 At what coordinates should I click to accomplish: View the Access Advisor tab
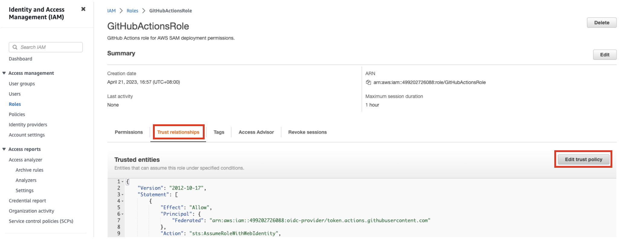256,132
